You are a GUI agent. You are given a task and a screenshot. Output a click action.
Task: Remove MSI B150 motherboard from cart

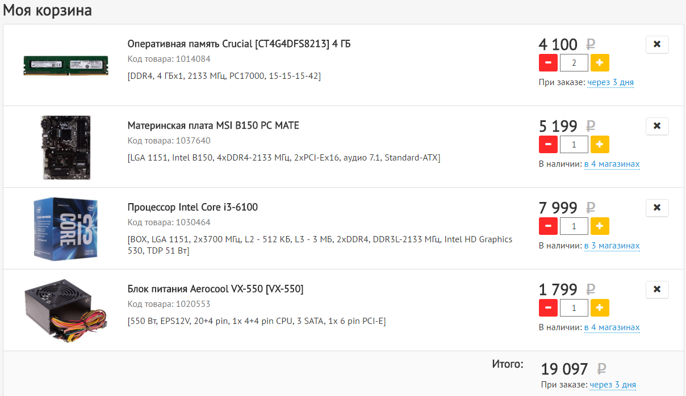point(657,126)
